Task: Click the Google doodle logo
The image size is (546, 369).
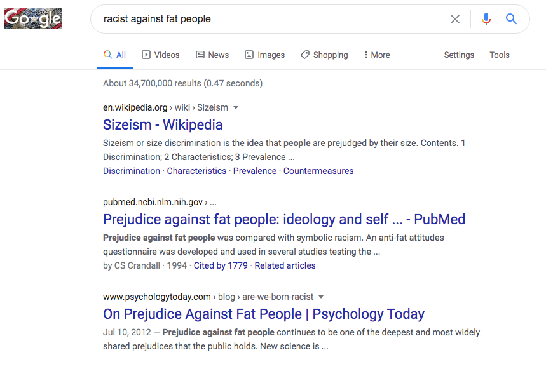Action: click(x=33, y=19)
